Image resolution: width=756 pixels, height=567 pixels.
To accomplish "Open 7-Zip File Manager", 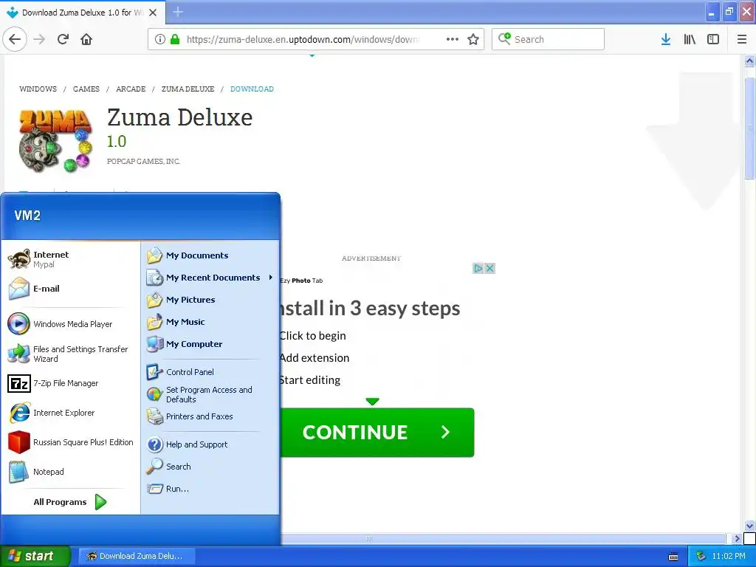I will pos(70,383).
